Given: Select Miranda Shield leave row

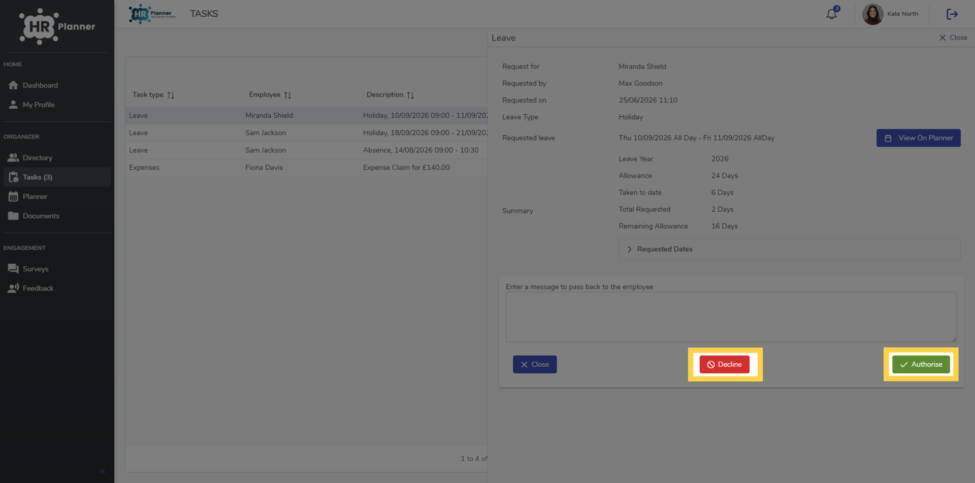Looking at the screenshot, I should 307,116.
